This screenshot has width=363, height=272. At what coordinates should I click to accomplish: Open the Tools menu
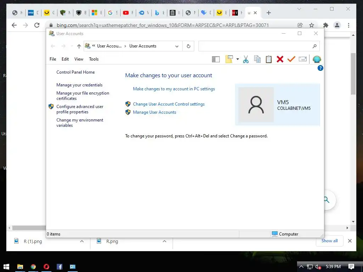94,59
